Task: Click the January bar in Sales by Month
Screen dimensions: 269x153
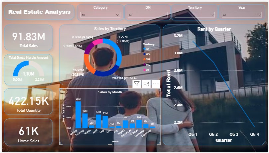Action: 78,115
